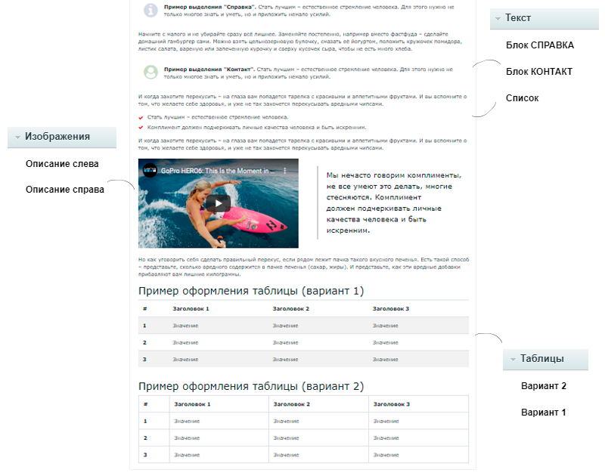This screenshot has height=476, width=605.
Task: Click 'Заголовок 3' in variant 1 table
Action: coord(390,309)
